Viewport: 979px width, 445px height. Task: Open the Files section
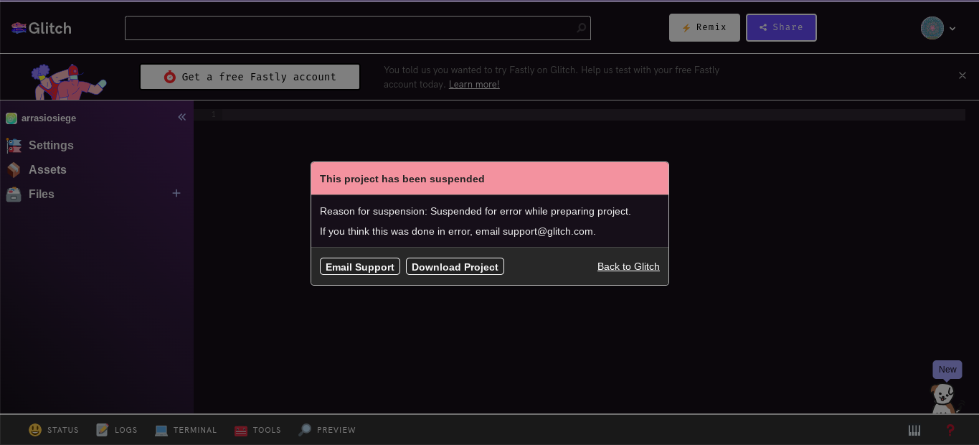pyautogui.click(x=42, y=194)
